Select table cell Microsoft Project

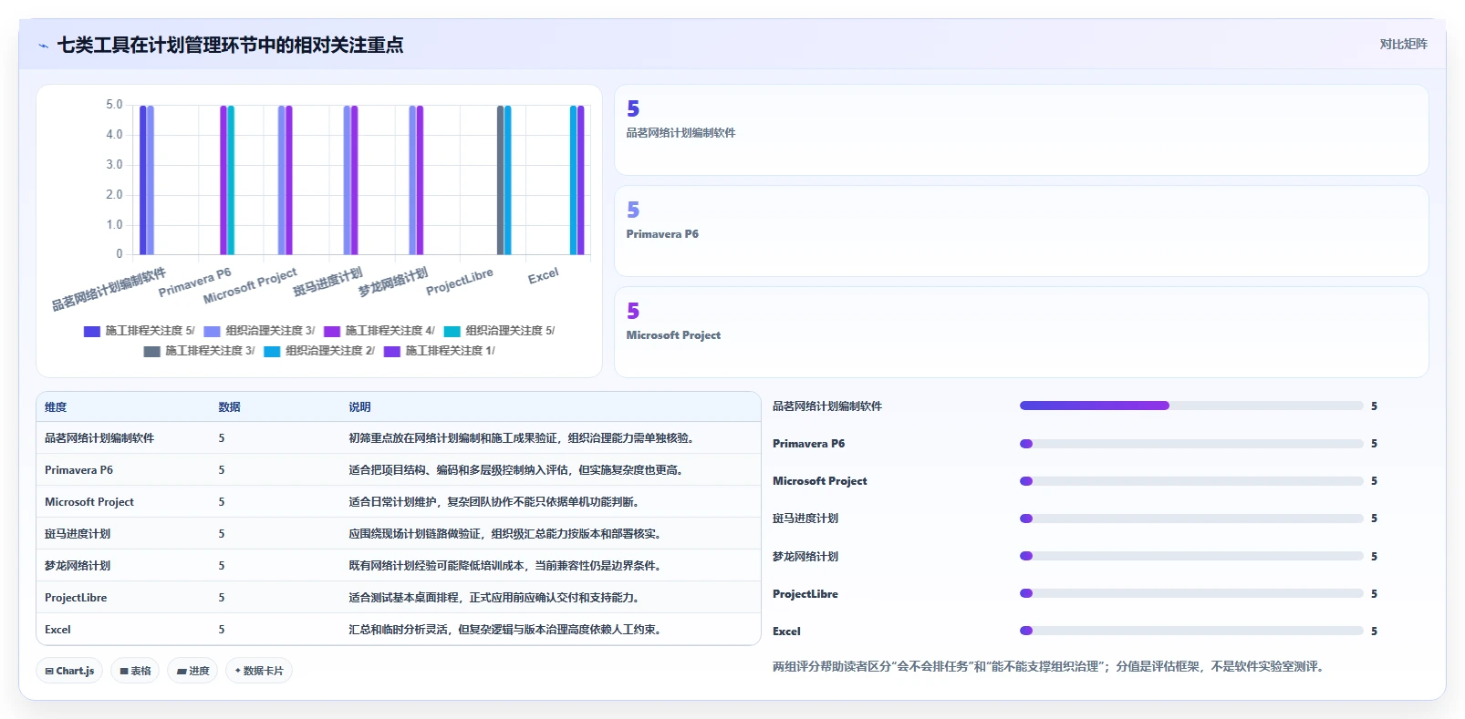pos(89,502)
